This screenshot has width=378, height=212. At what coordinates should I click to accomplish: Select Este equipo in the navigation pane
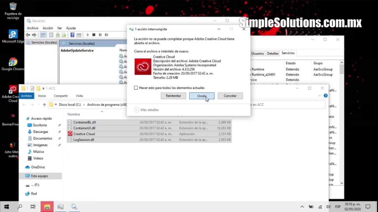(40, 176)
